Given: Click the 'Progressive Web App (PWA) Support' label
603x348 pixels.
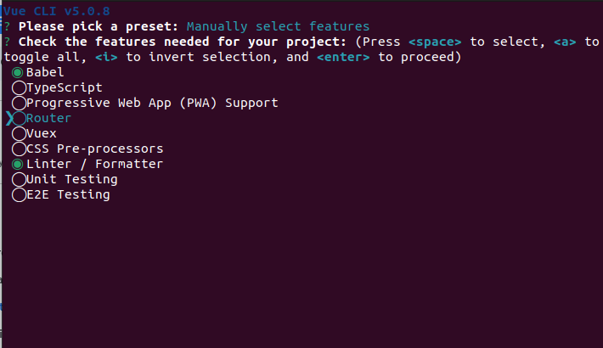Looking at the screenshot, I should (152, 103).
